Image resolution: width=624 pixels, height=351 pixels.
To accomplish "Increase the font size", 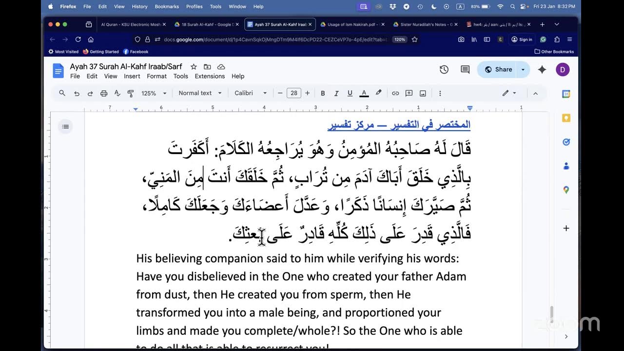I will point(307,93).
